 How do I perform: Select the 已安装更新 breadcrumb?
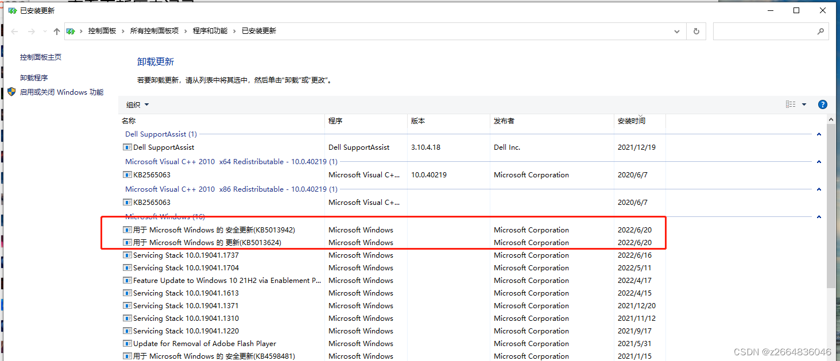pyautogui.click(x=259, y=31)
